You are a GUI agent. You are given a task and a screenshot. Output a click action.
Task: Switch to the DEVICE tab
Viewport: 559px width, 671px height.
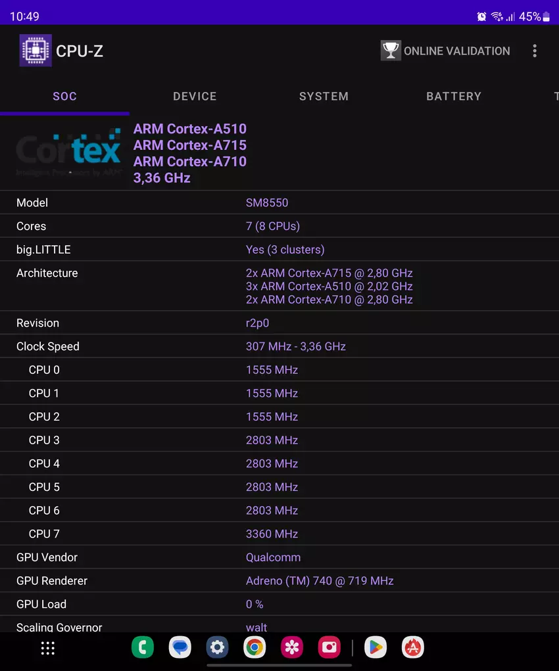pos(195,96)
